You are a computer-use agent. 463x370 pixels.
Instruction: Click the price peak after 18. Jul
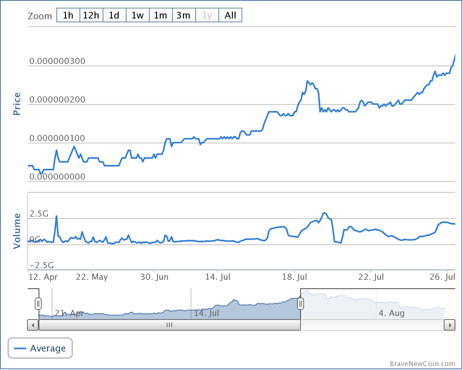point(308,81)
